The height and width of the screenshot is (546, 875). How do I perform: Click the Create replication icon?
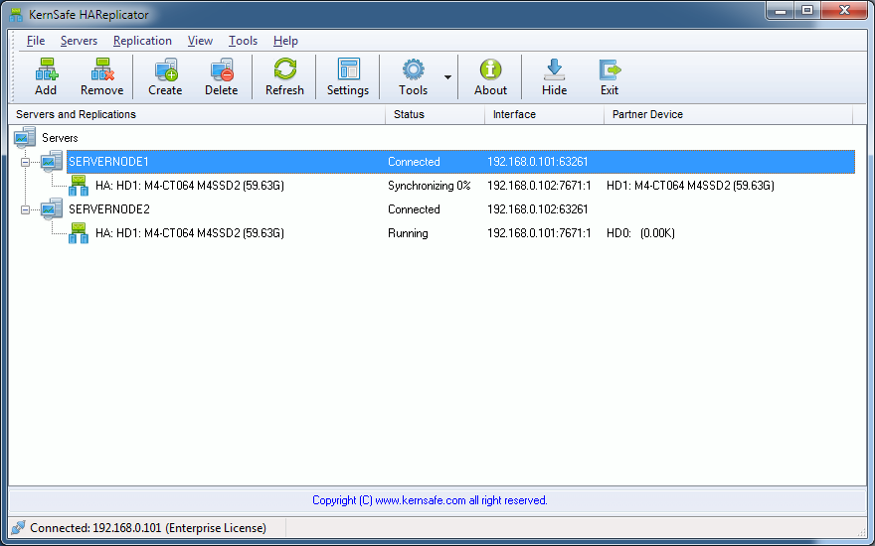point(166,69)
